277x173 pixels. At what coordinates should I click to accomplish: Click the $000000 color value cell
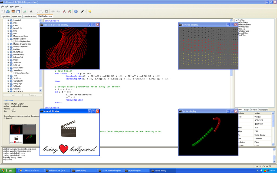coord(262,139)
